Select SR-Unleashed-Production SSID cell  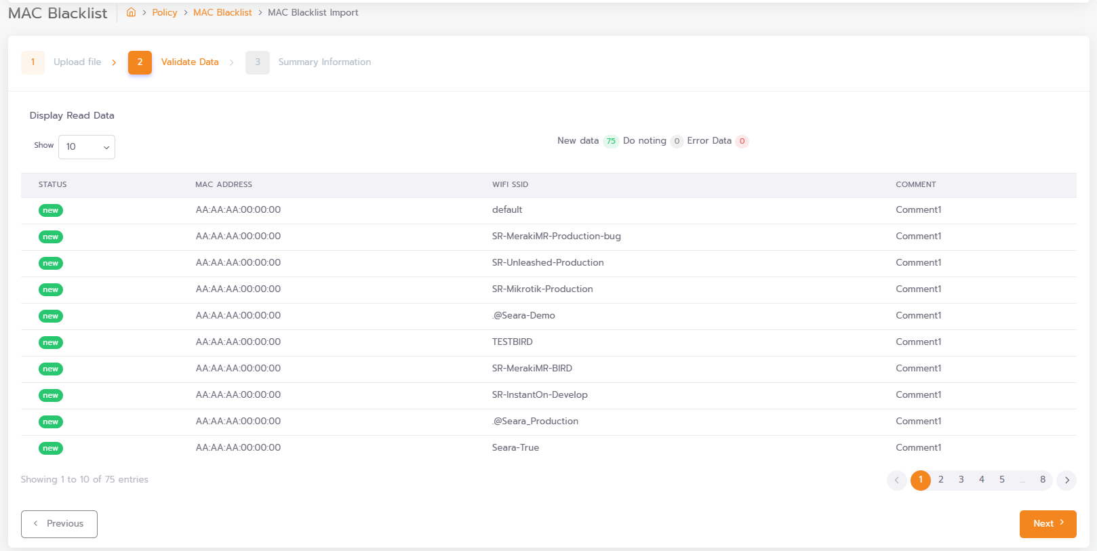click(x=548, y=263)
